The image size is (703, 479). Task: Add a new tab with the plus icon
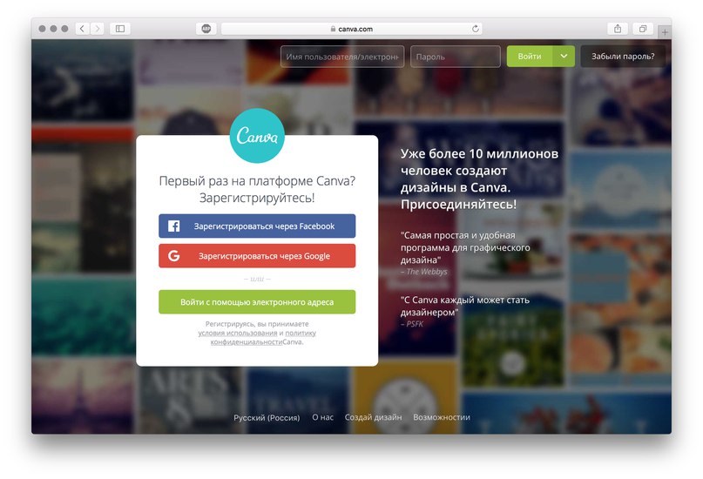665,32
